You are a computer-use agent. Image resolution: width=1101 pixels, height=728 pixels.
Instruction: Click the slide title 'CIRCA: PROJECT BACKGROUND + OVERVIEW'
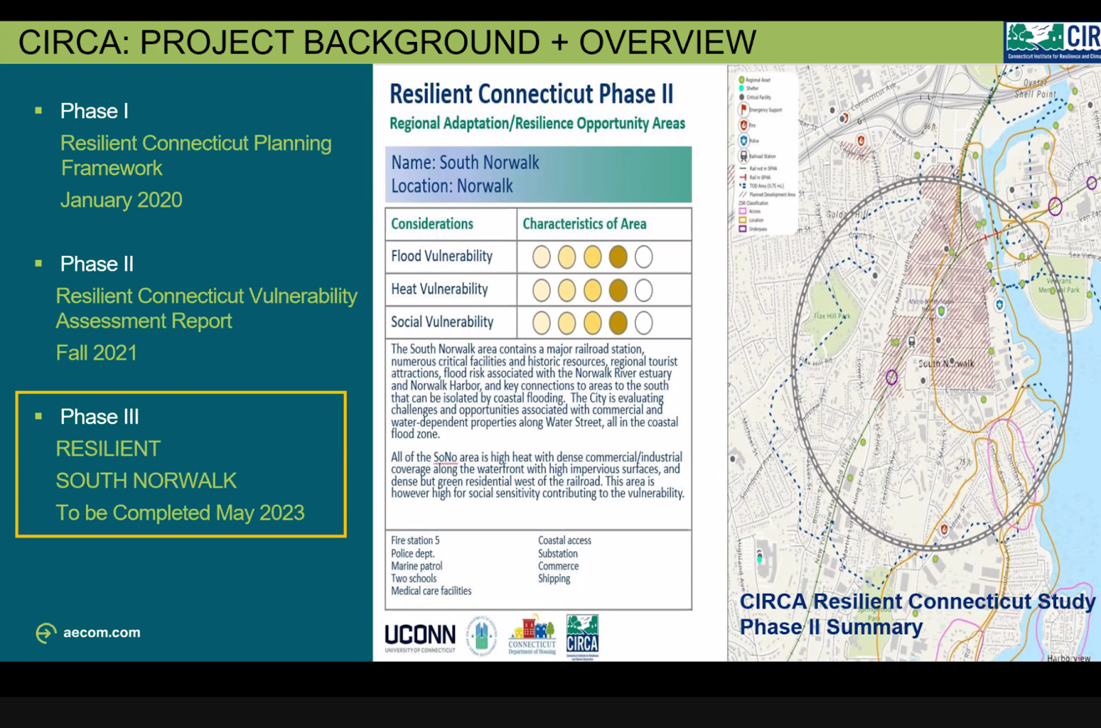pyautogui.click(x=387, y=43)
